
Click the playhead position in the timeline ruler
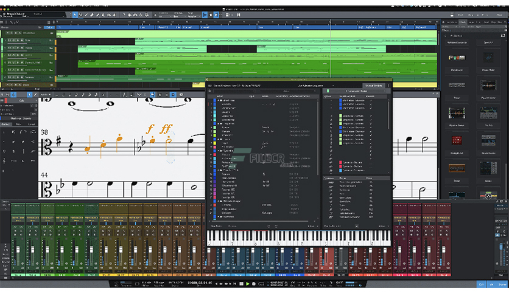click(x=331, y=21)
